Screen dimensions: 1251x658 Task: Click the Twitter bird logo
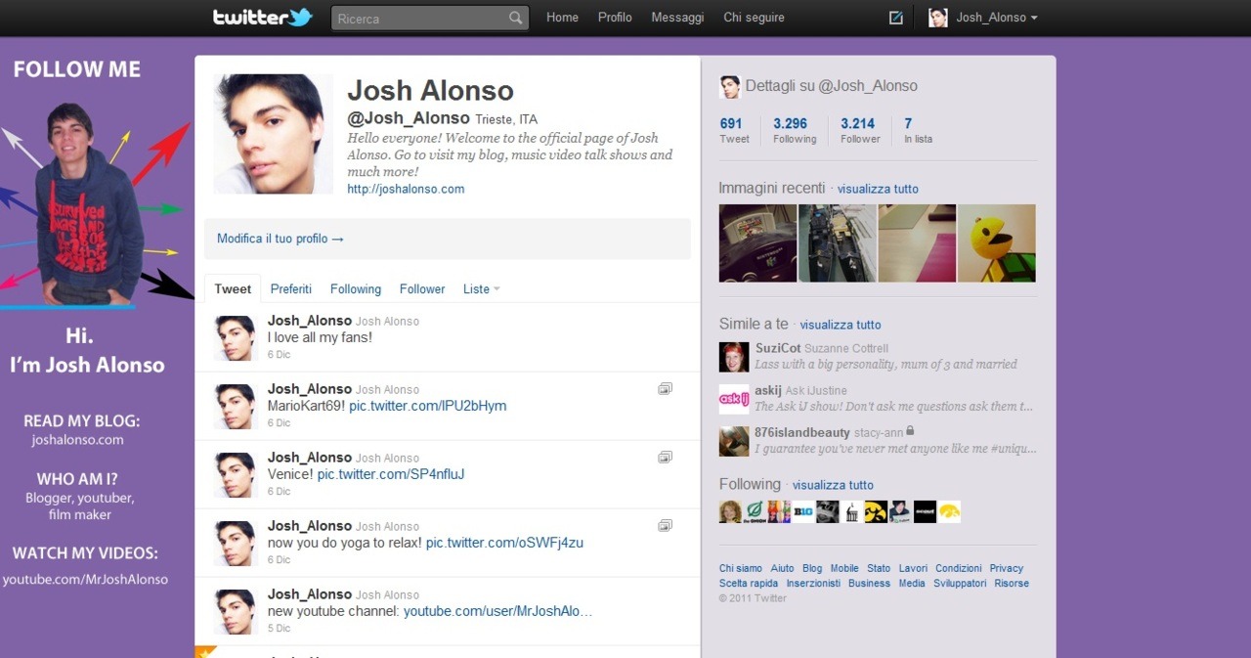tap(300, 17)
